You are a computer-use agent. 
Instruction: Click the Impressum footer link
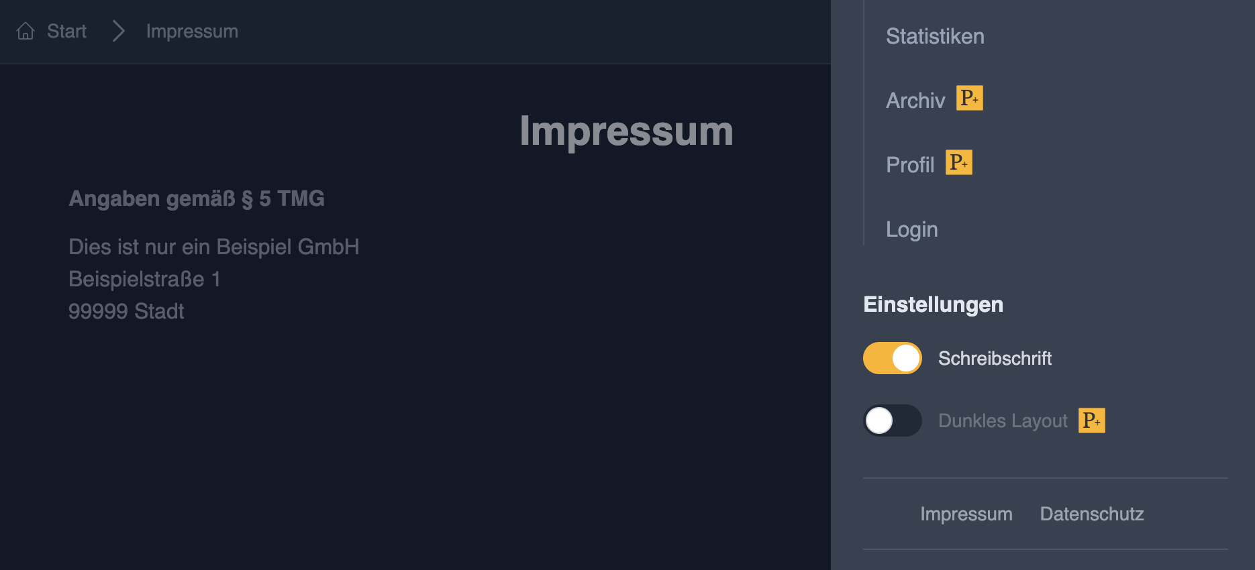pos(966,514)
